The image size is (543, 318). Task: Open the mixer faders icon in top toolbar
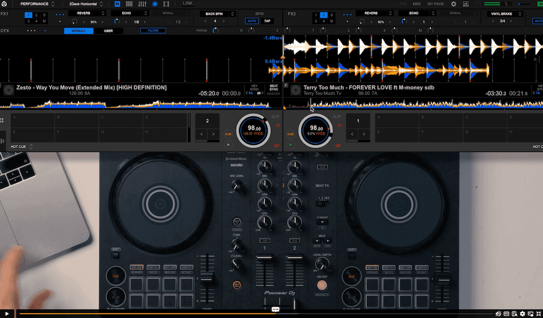point(143,4)
